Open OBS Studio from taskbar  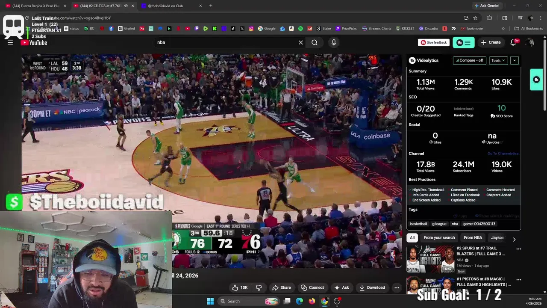coord(337,301)
